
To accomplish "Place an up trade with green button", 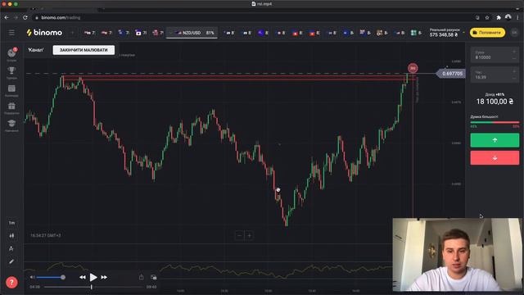I will pyautogui.click(x=495, y=140).
